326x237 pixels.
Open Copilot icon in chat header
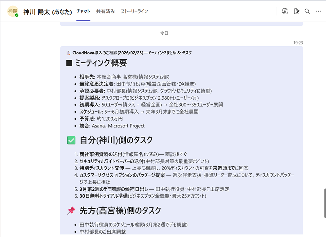[285, 11]
